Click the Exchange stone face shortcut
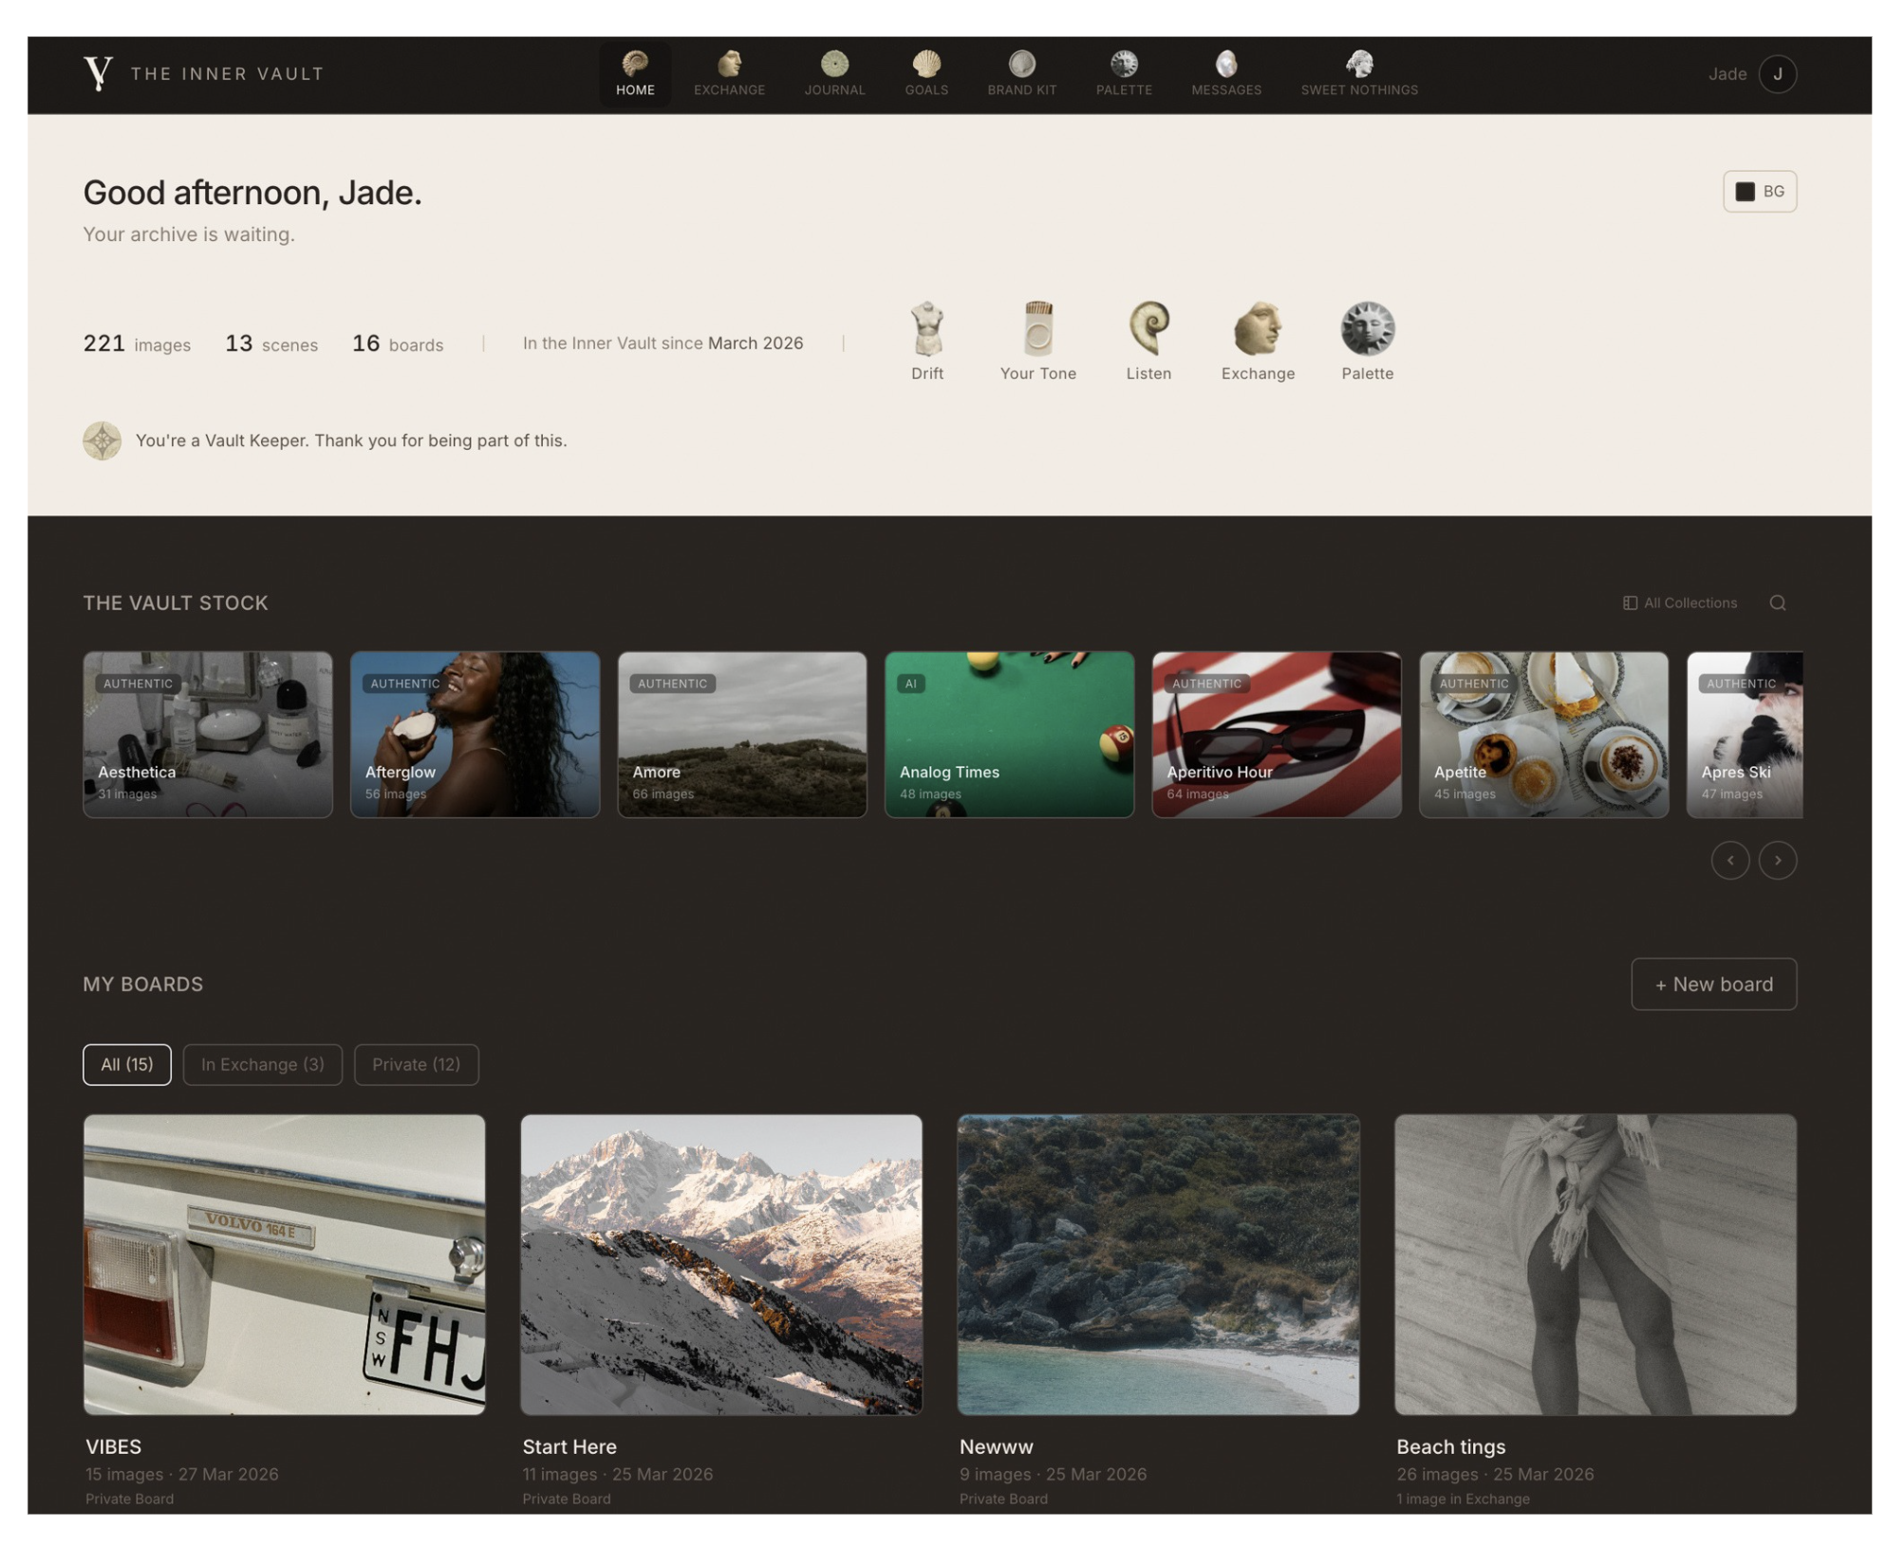 click(x=1258, y=329)
